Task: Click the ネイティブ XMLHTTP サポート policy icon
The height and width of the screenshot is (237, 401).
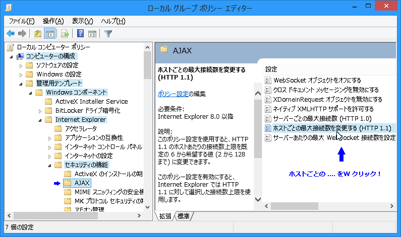Action: pyautogui.click(x=268, y=109)
